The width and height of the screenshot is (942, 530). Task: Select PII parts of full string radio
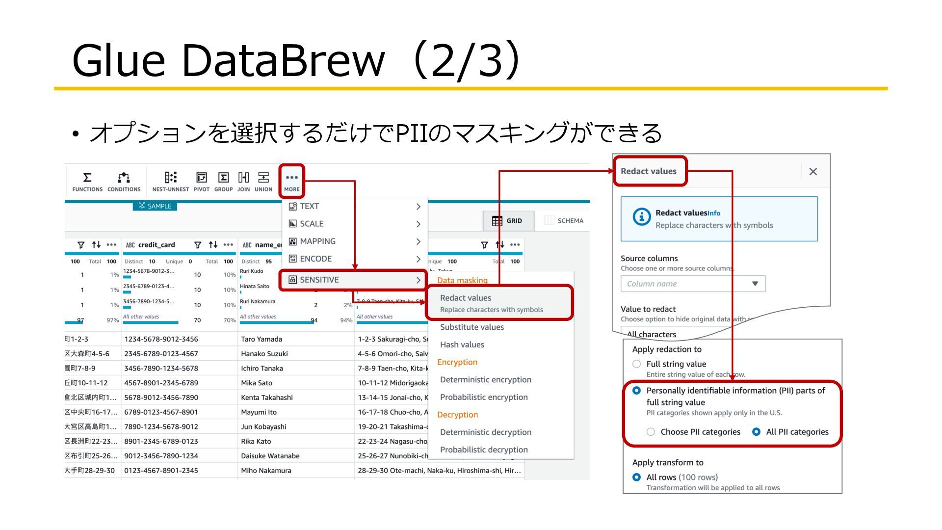point(636,391)
